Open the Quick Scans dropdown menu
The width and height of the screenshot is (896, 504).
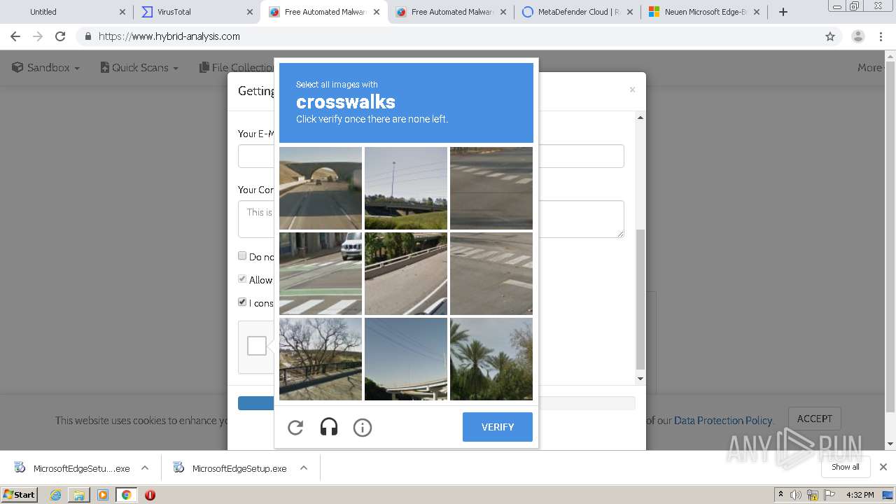click(x=139, y=68)
